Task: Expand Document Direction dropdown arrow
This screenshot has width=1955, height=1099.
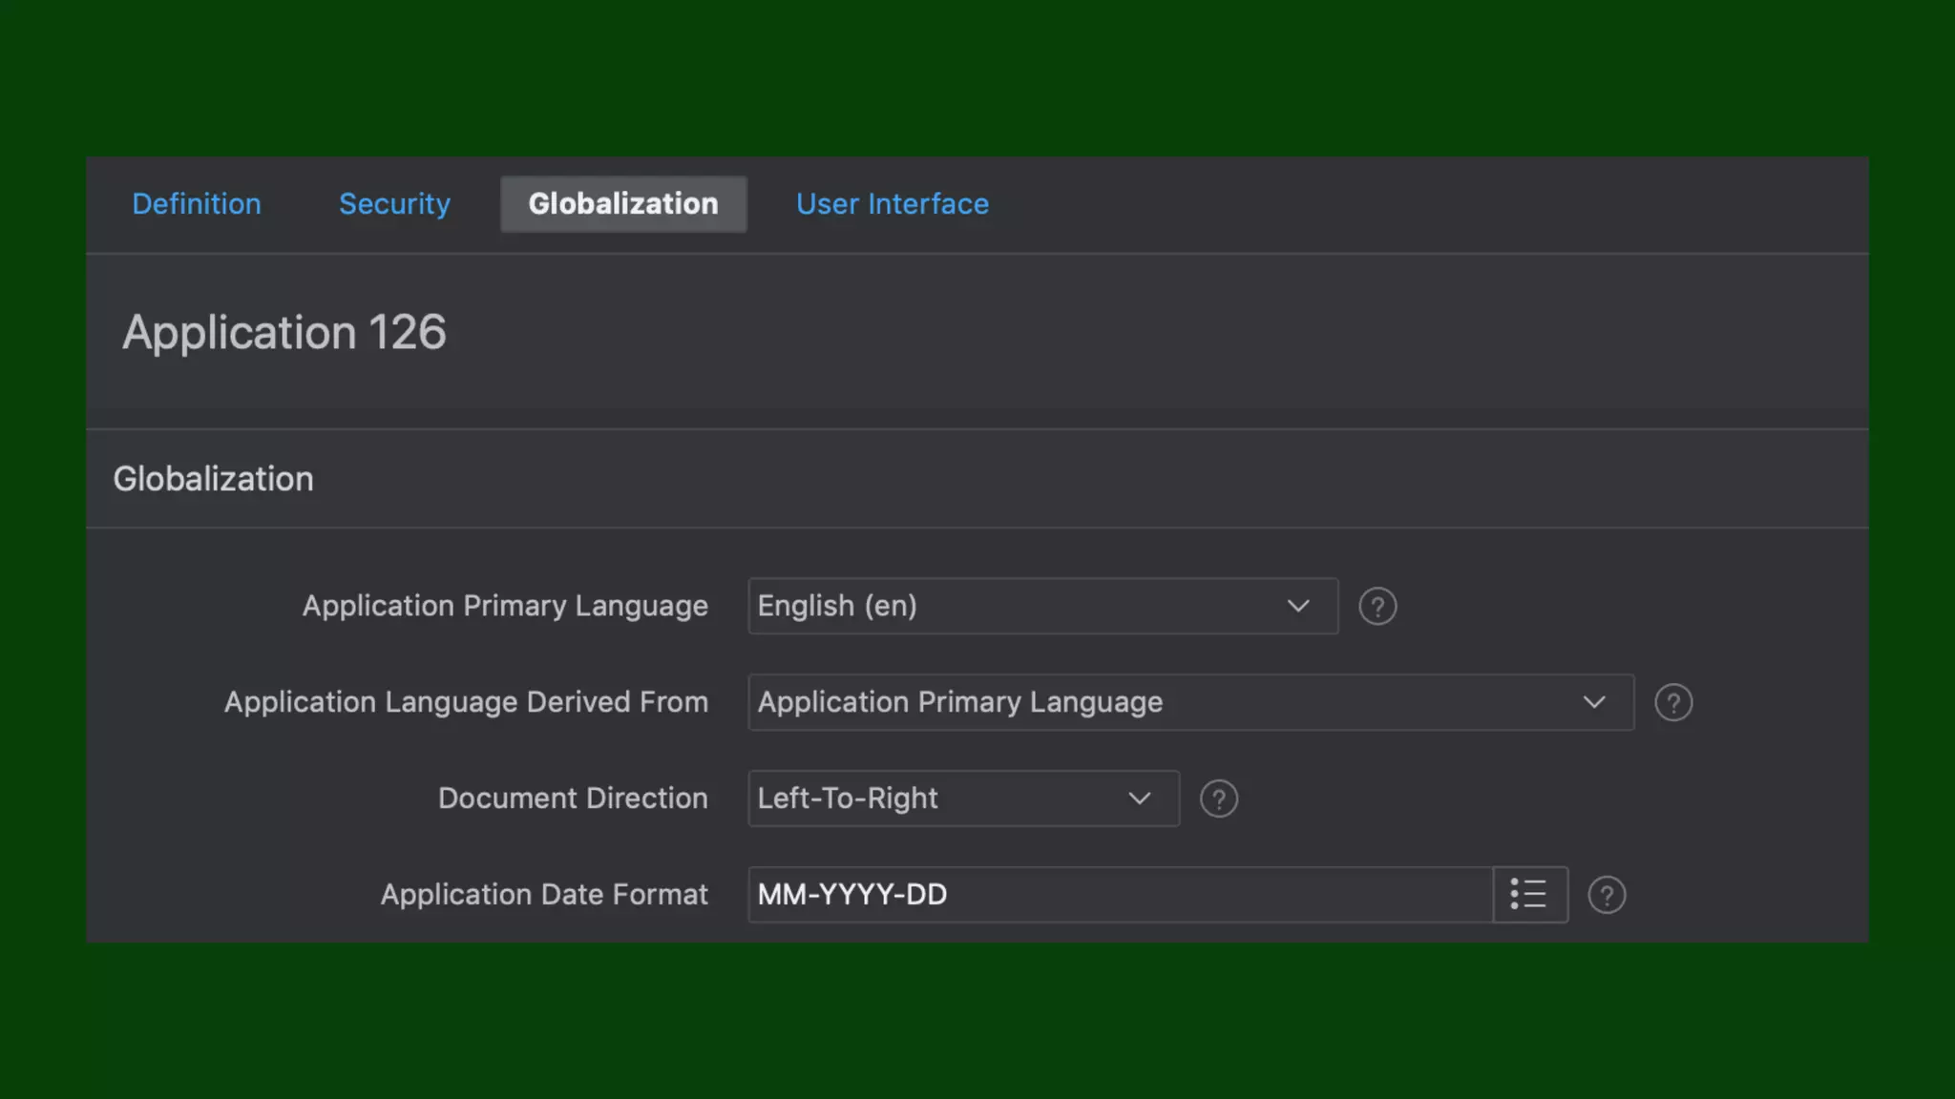Action: point(1139,798)
